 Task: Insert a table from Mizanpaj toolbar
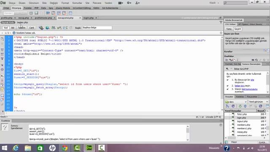pyautogui.click(x=70, y=13)
